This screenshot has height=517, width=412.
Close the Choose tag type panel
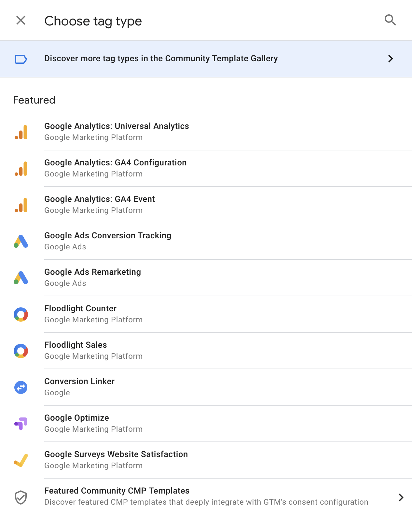pos(21,21)
